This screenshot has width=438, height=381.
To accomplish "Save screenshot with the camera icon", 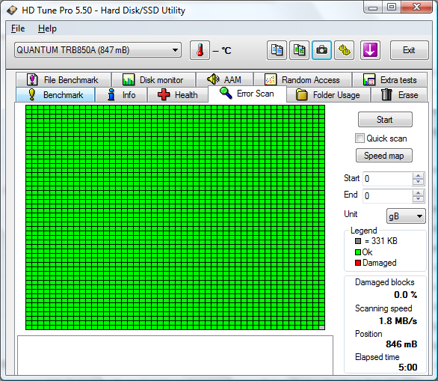I will coord(322,50).
